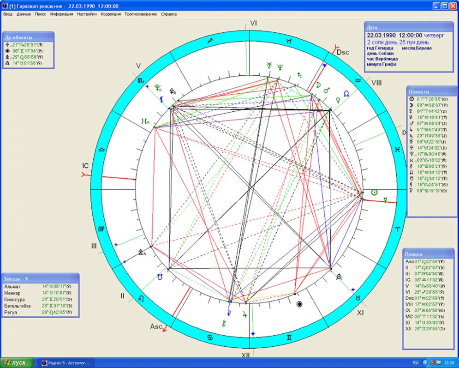Open the Настройки menu
This screenshot has height=368, width=459.
point(87,14)
